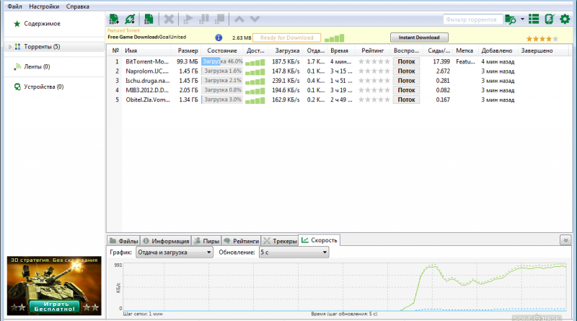Click the Играть Бесплатно ad button

(x=55, y=307)
